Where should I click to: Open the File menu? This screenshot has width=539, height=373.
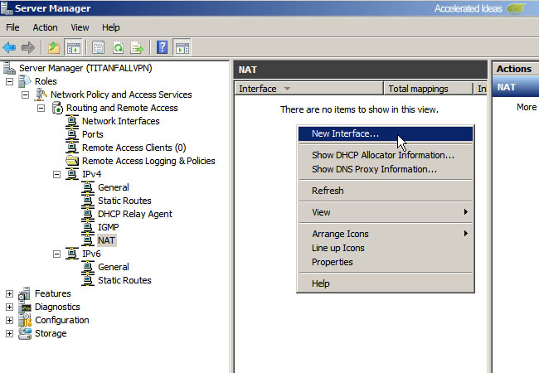pyautogui.click(x=12, y=27)
